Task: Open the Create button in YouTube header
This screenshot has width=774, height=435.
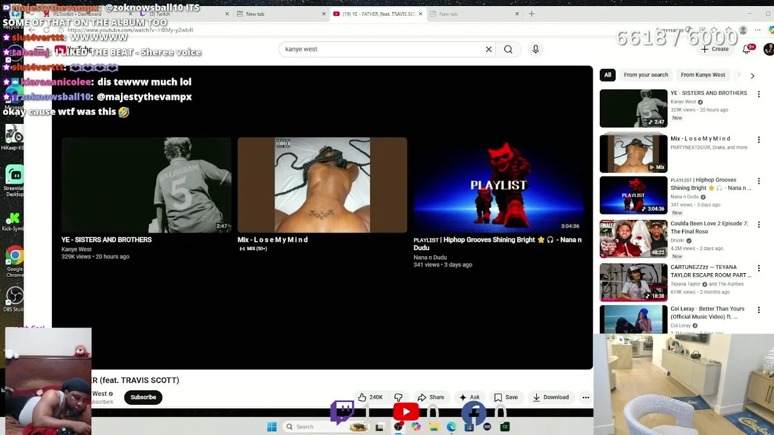Action: click(x=715, y=49)
